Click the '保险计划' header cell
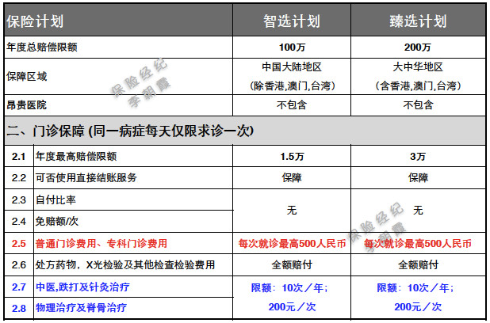Image resolution: width=490 pixels, height=323 pixels. pyautogui.click(x=118, y=21)
